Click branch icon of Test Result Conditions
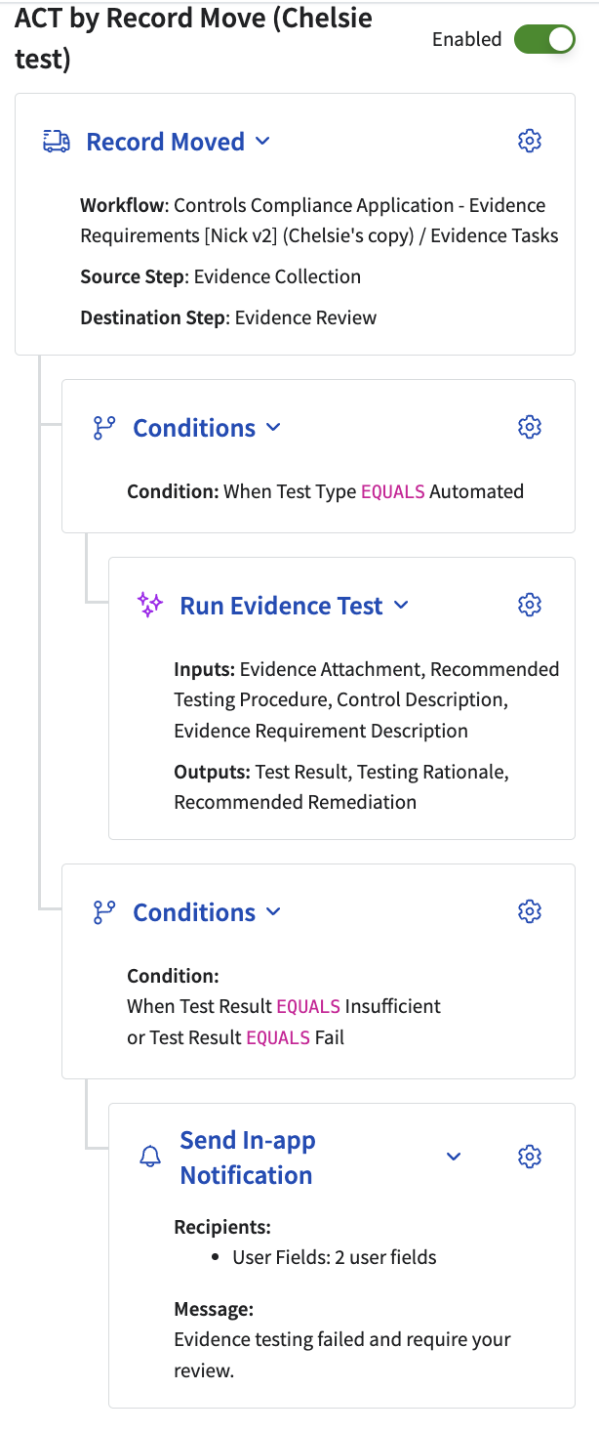This screenshot has height=1432, width=599. click(103, 912)
